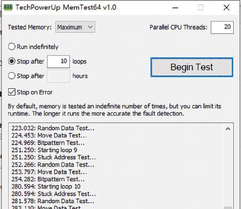Click the disabled maximize window button
This screenshot has width=241, height=209.
click(x=201, y=8)
